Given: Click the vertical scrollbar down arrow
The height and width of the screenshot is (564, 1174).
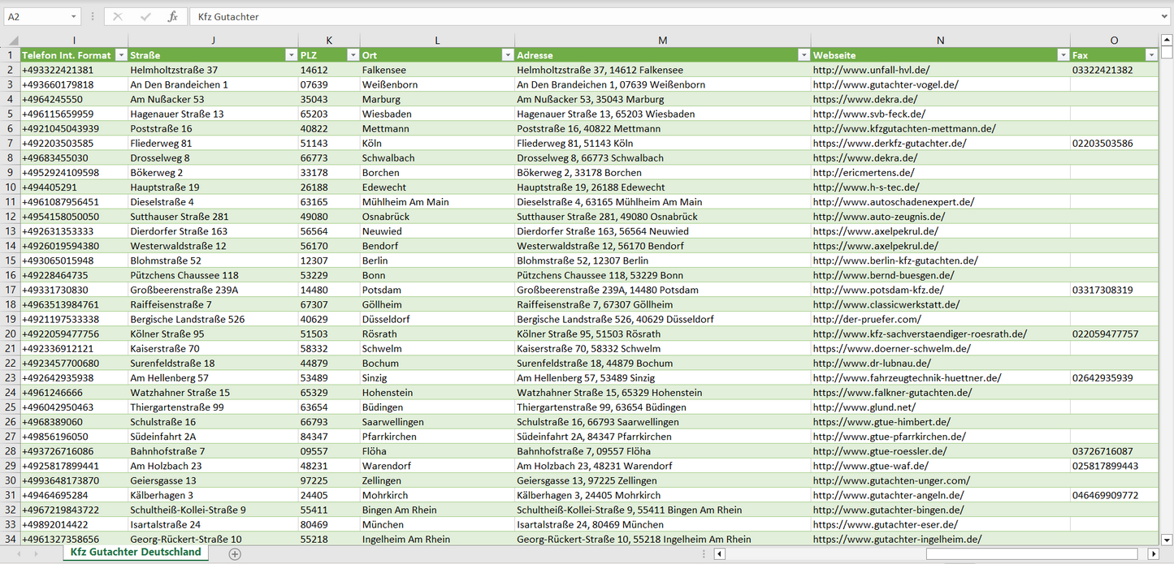Looking at the screenshot, I should [x=1167, y=539].
